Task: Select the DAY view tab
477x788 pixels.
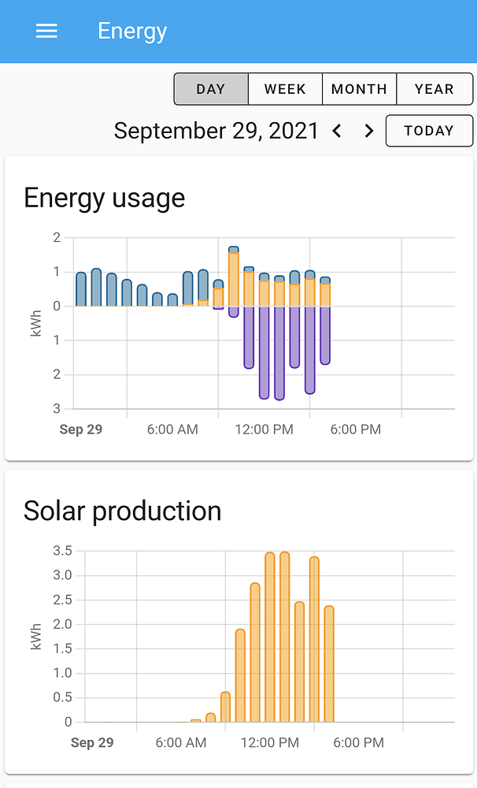Action: point(210,88)
